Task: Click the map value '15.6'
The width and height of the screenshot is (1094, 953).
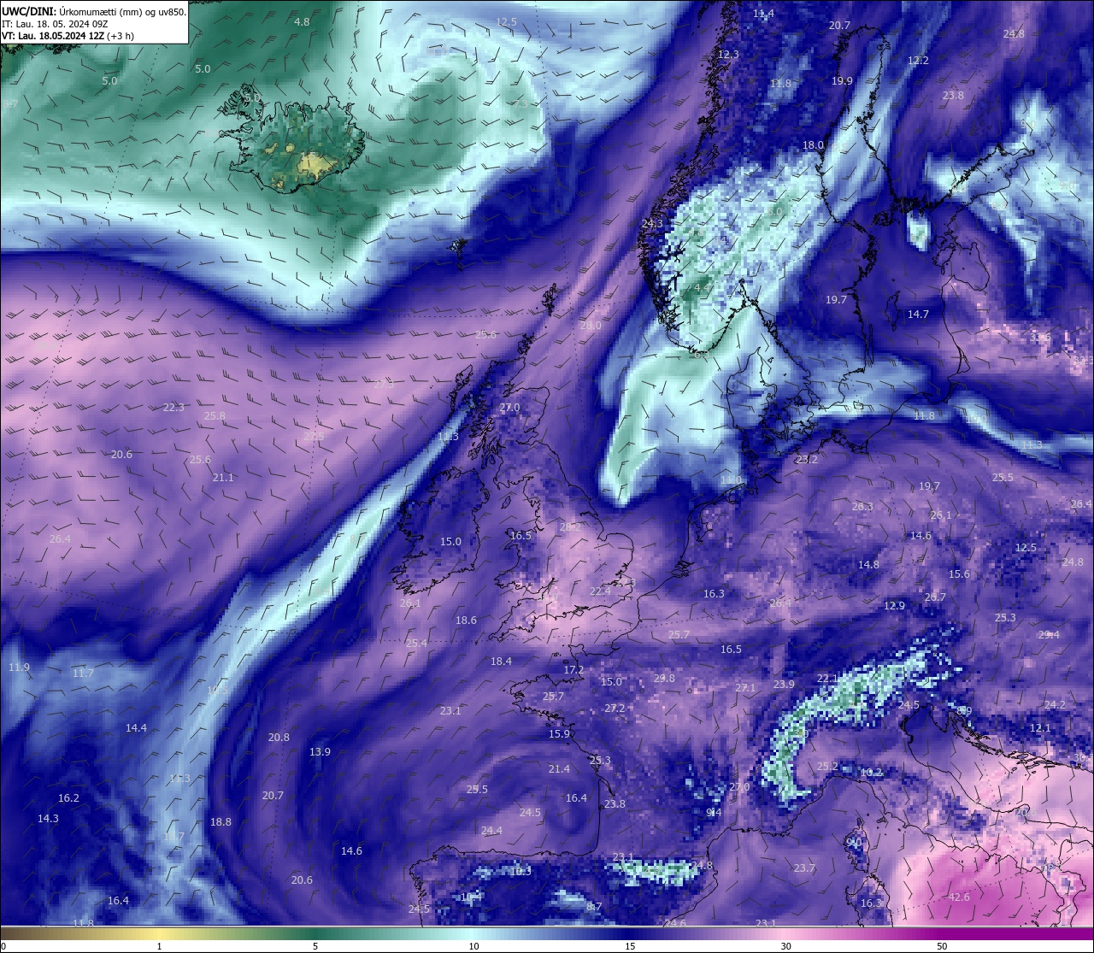Action: [x=959, y=574]
